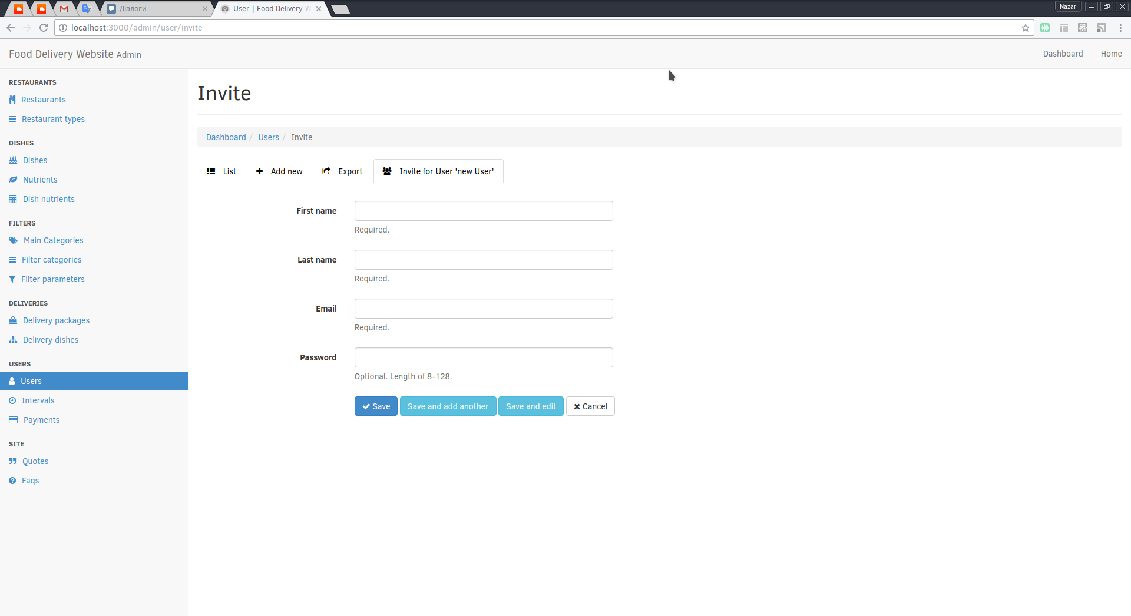Click the Quotes quotation mark icon
This screenshot has width=1131, height=616.
pos(13,461)
